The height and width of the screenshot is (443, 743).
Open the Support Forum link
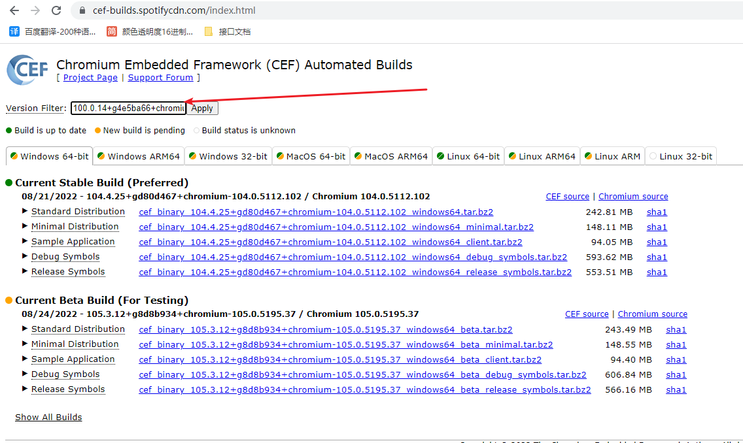161,78
